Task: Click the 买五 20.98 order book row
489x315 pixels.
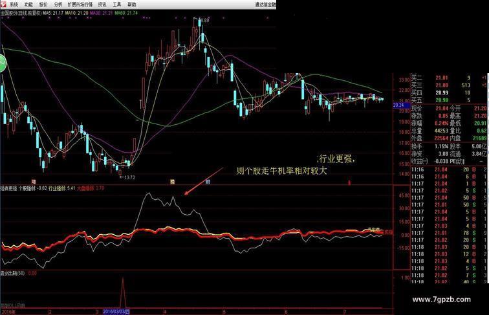Action: pyautogui.click(x=448, y=100)
